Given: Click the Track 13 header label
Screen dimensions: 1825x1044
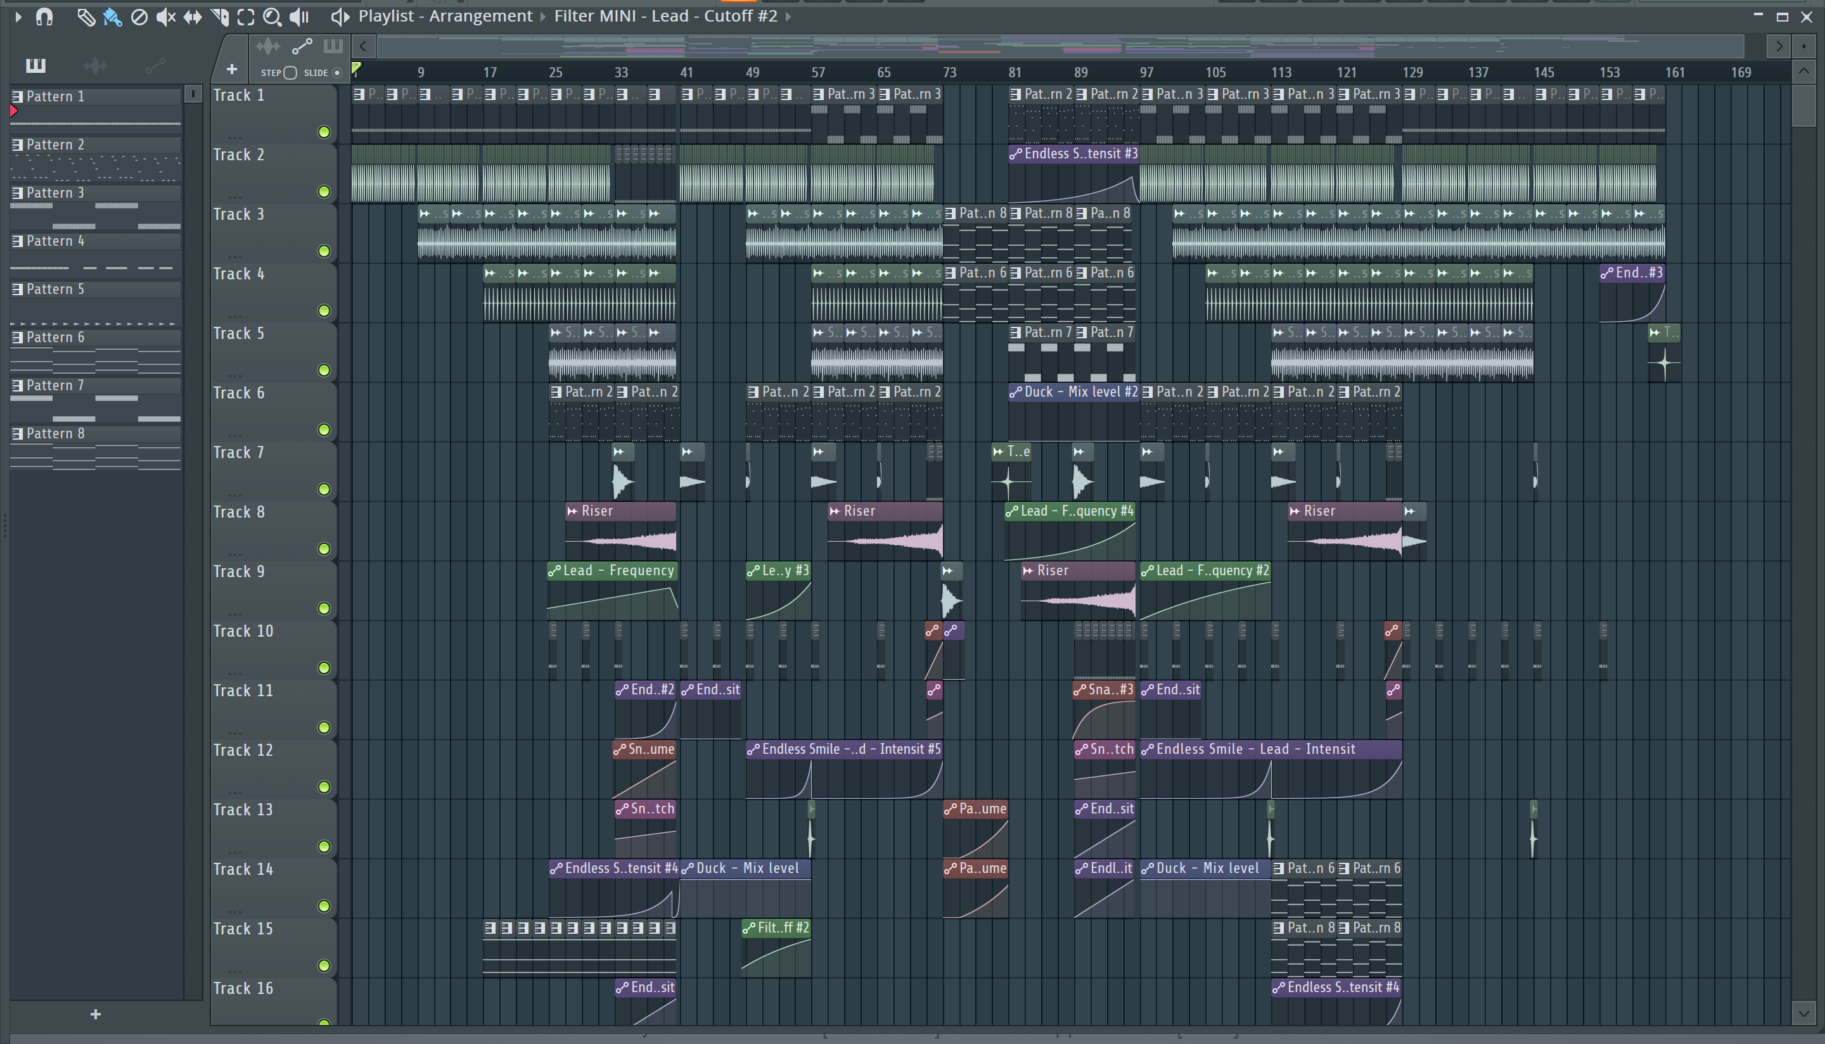Looking at the screenshot, I should (243, 810).
